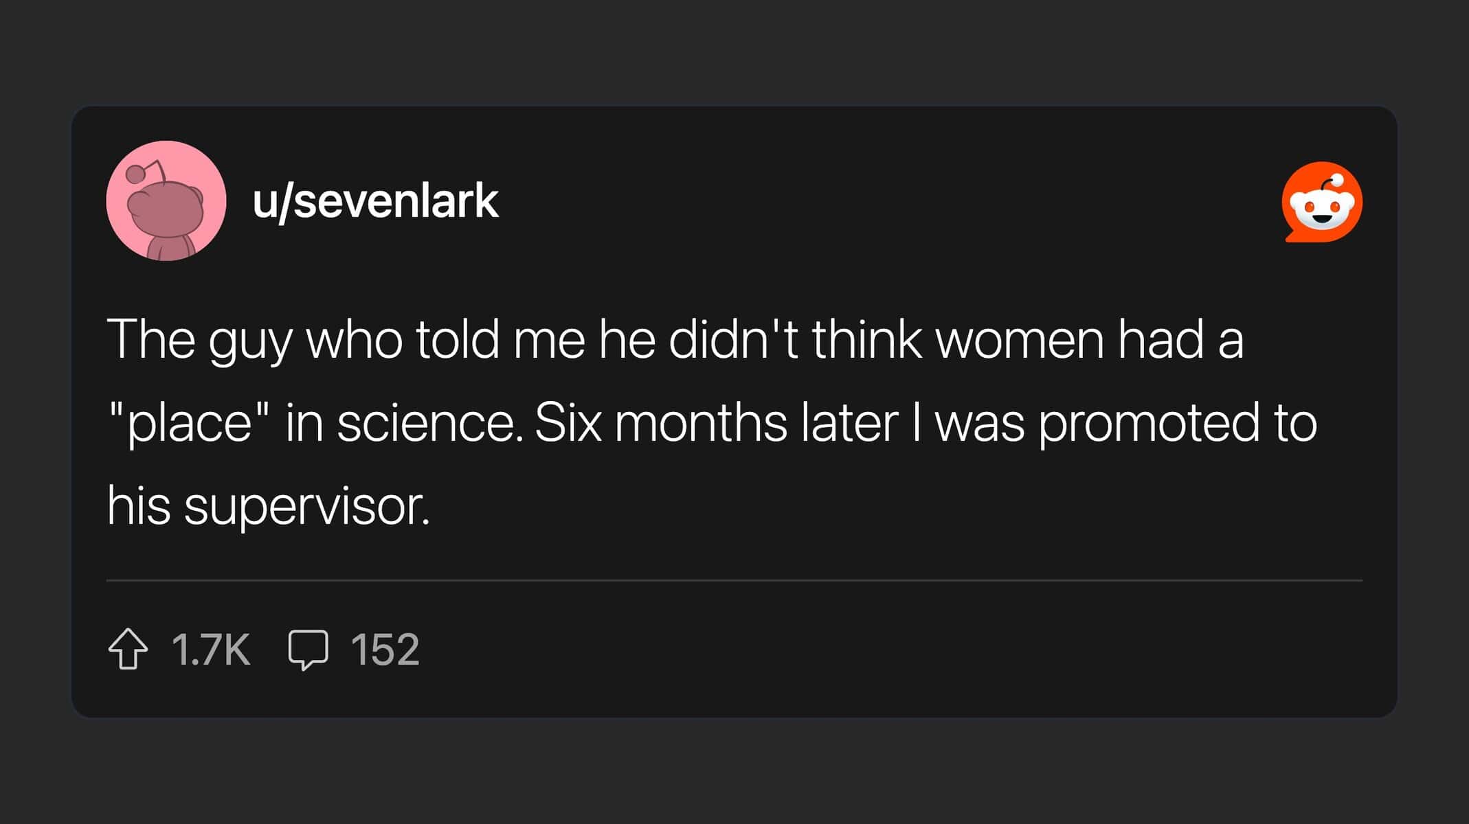Viewport: 1469px width, 824px height.
Task: Click the word "months" in the post
Action: [x=701, y=423]
